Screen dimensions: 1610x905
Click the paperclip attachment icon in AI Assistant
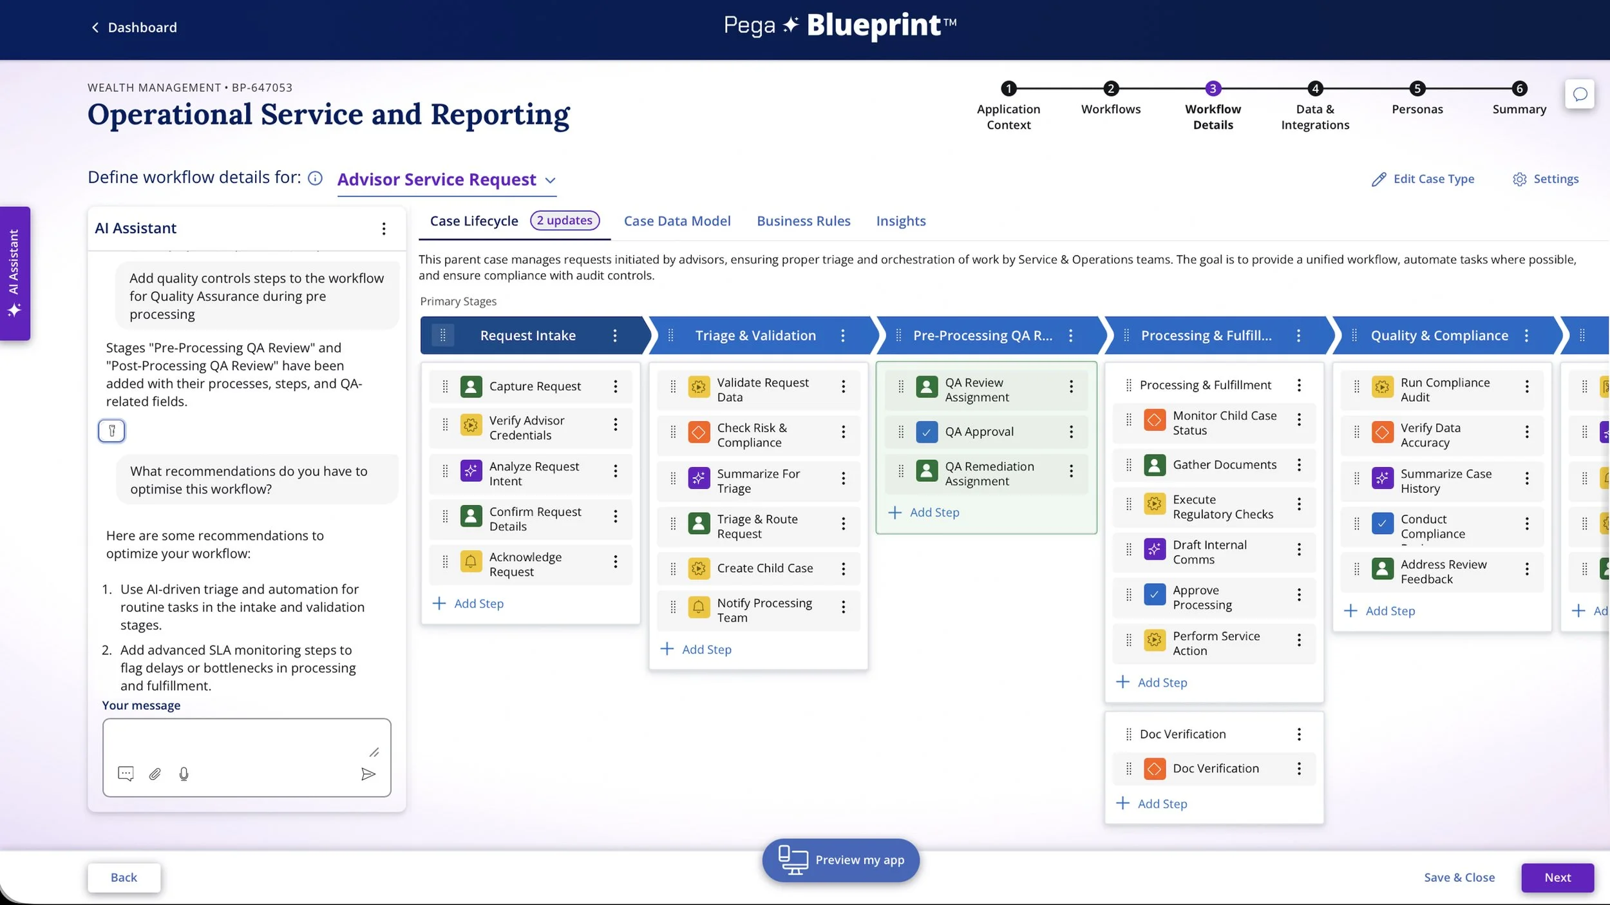tap(155, 774)
